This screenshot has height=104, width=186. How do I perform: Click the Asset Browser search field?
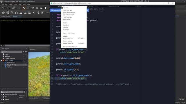pos(12,92)
